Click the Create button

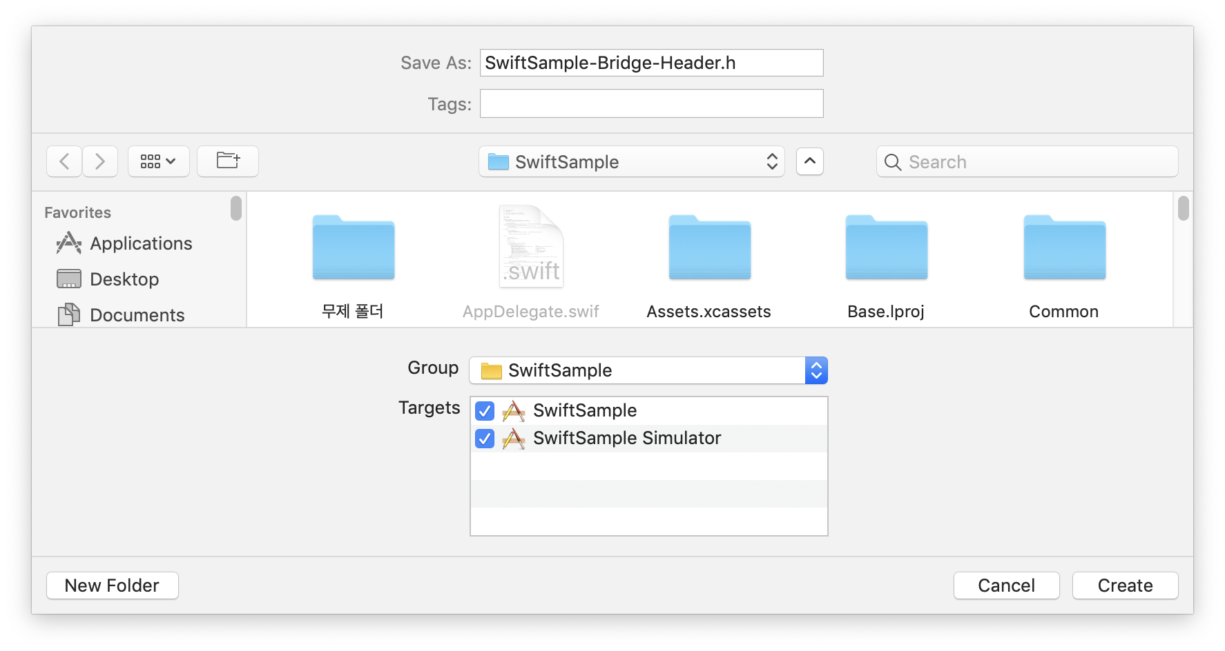tap(1125, 585)
